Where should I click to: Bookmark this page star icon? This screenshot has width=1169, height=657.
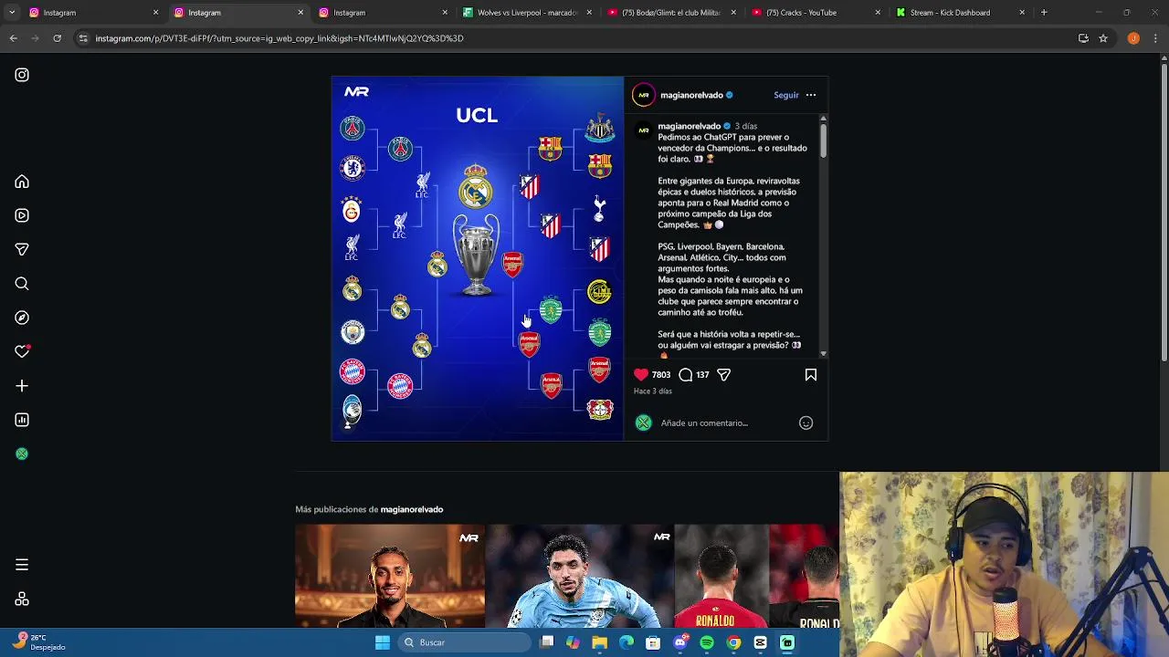tap(1103, 38)
